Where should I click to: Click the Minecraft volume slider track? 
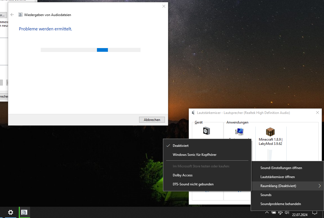(x=270, y=155)
